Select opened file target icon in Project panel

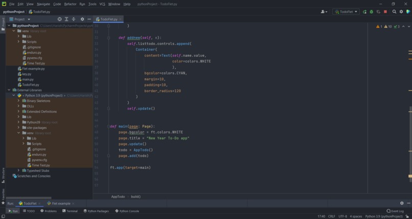pos(60,19)
